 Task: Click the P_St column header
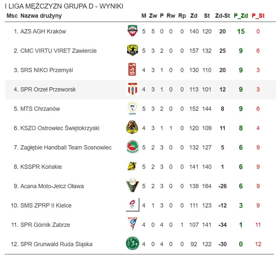point(258,16)
